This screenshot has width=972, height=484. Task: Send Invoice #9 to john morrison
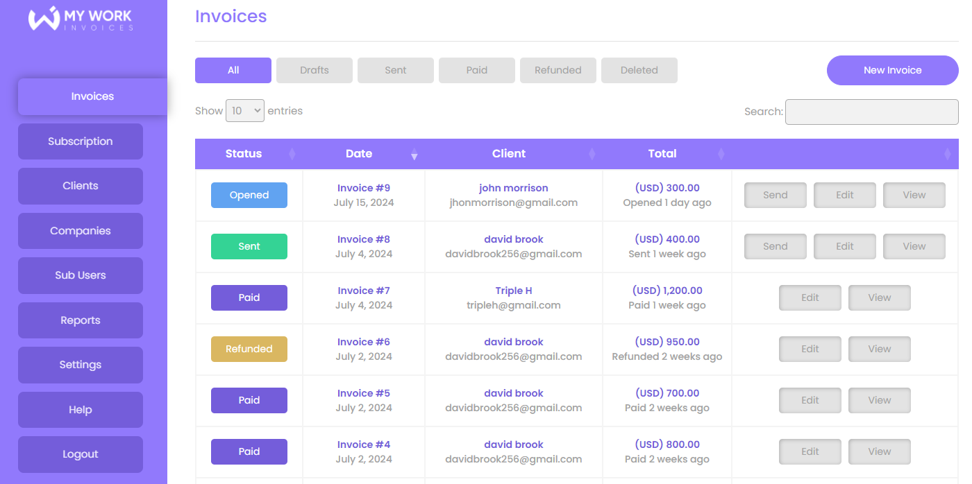coord(776,196)
